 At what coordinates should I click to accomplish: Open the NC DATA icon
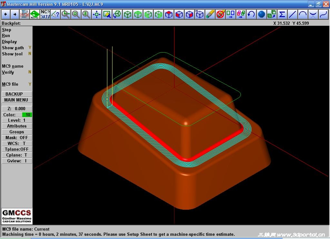coord(45,14)
